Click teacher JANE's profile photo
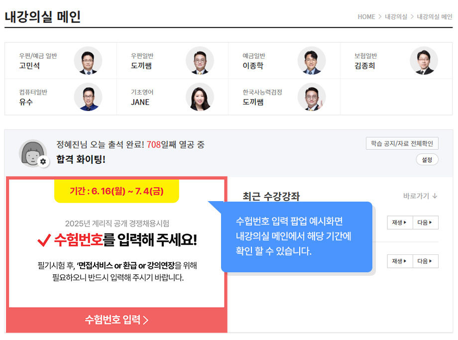The width and height of the screenshot is (458, 340). click(x=200, y=97)
